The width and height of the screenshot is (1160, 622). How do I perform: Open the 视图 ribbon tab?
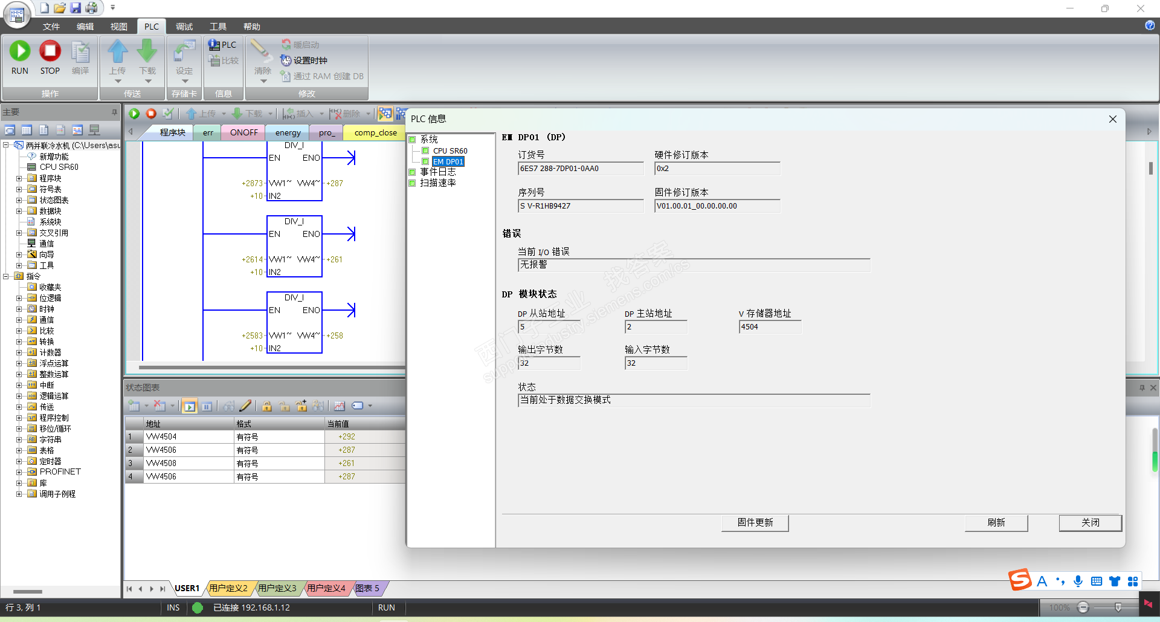coord(119,27)
